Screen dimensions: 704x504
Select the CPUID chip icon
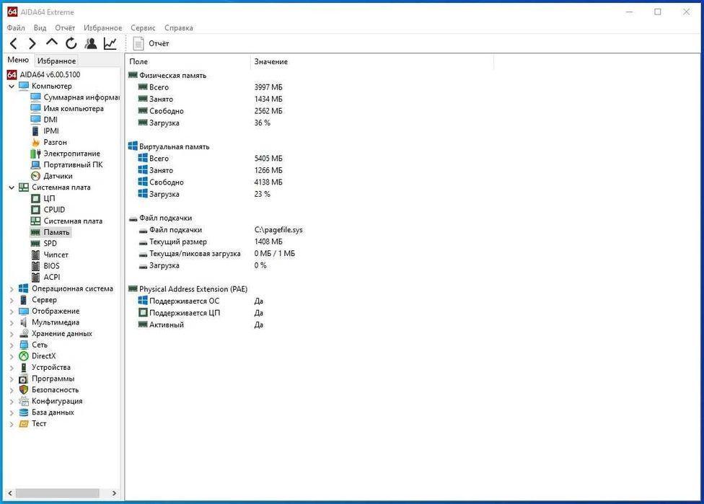click(x=35, y=210)
